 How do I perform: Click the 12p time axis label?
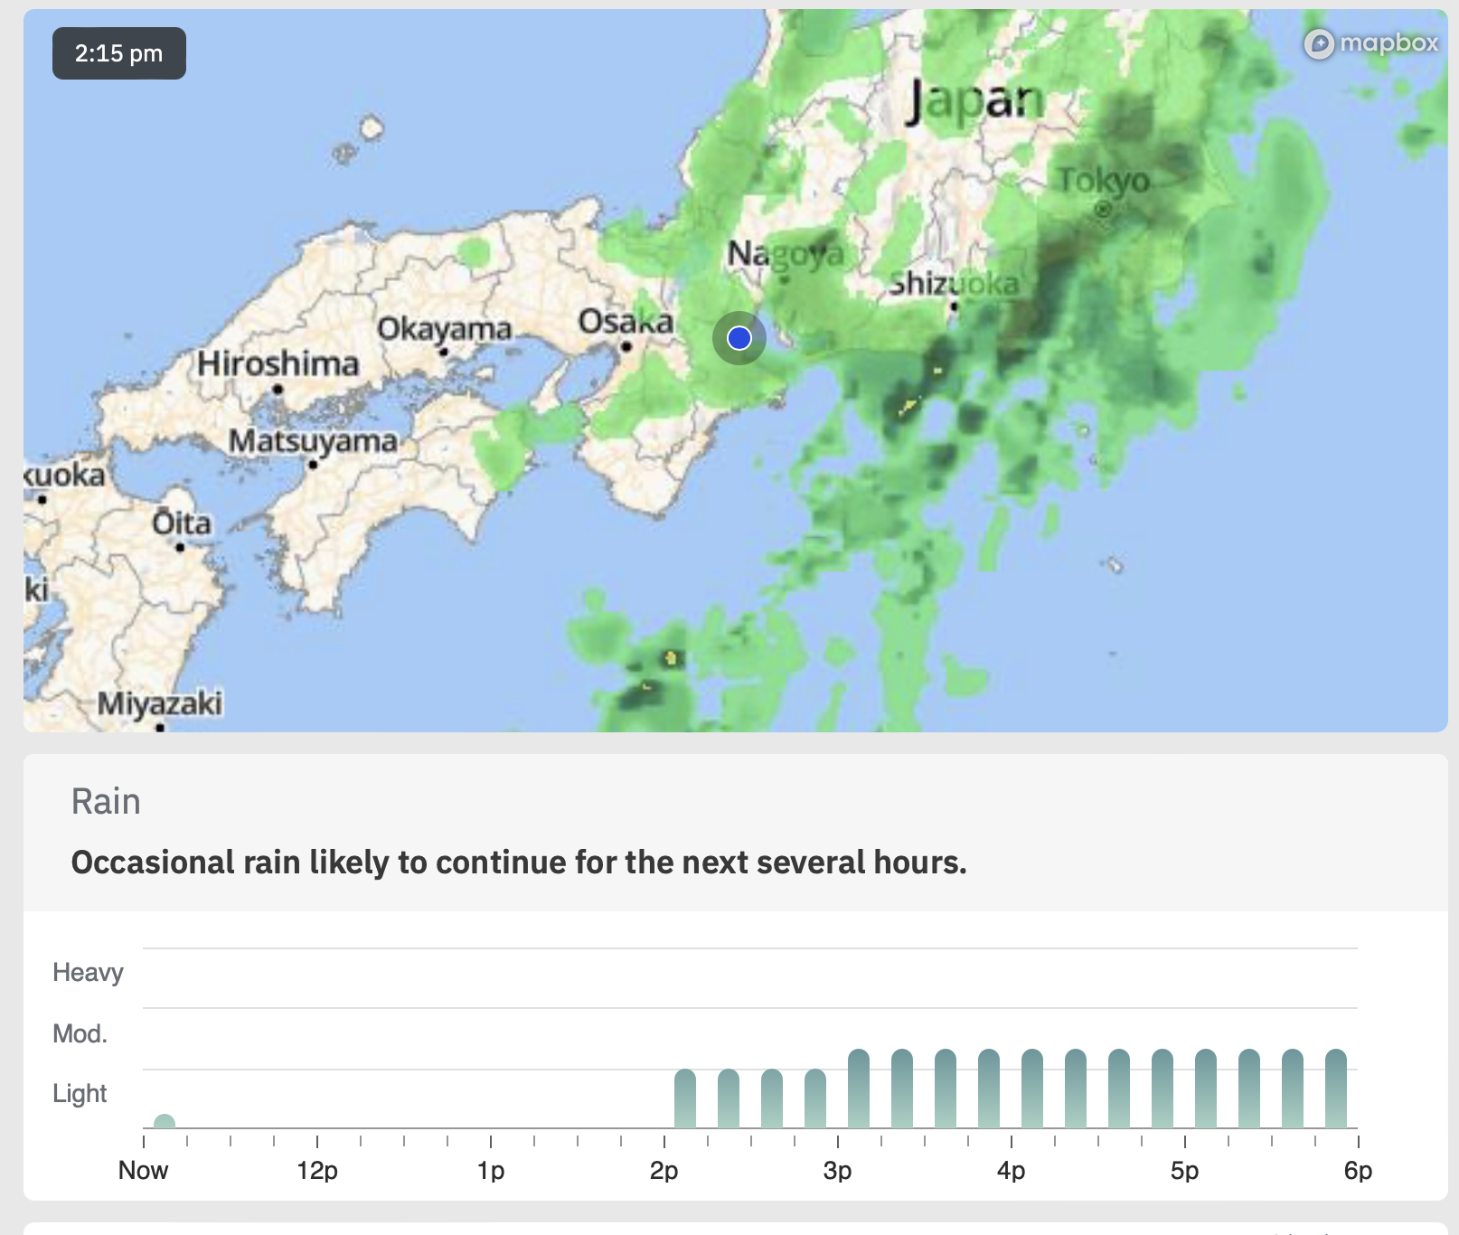pos(317,1171)
